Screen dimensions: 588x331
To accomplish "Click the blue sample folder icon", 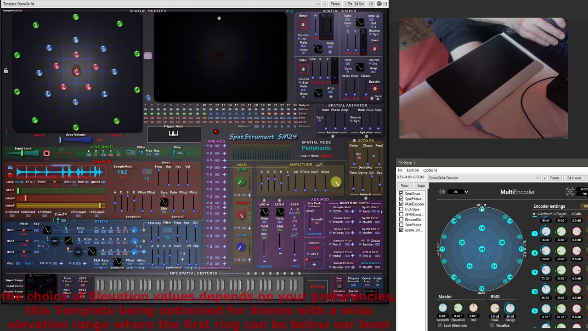I will (x=10, y=168).
